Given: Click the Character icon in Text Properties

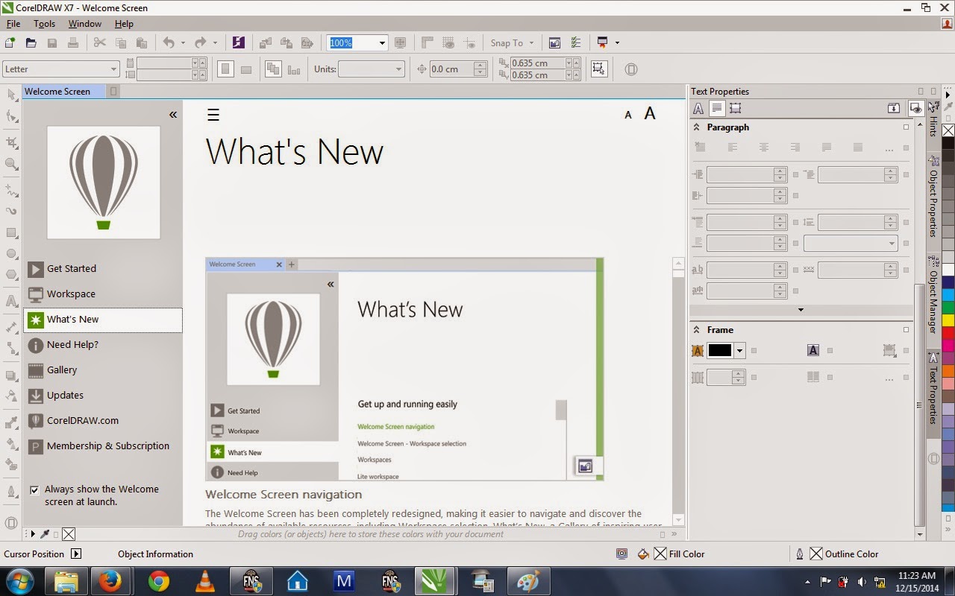Looking at the screenshot, I should pos(698,109).
